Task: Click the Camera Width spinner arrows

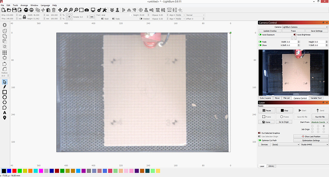Action: point(299,42)
